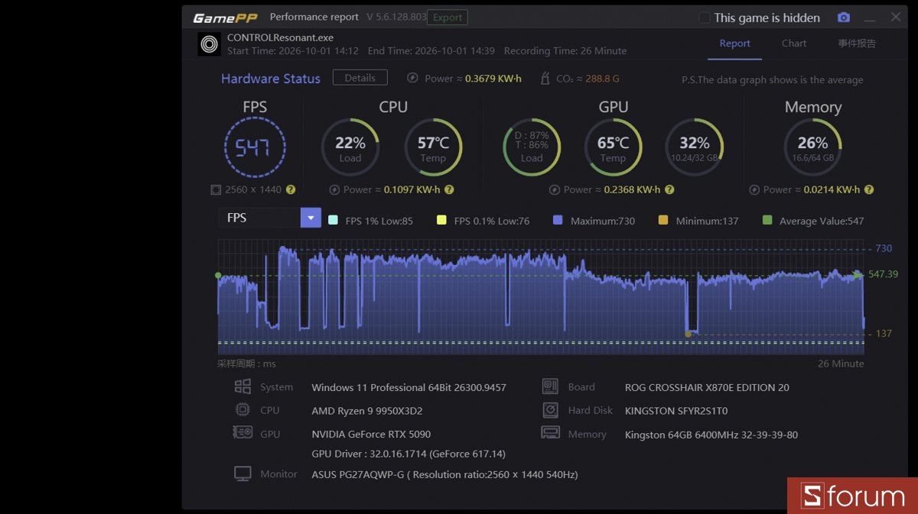918x514 pixels.
Task: Click the GPU Temp 65°C gauge
Action: [x=613, y=147]
